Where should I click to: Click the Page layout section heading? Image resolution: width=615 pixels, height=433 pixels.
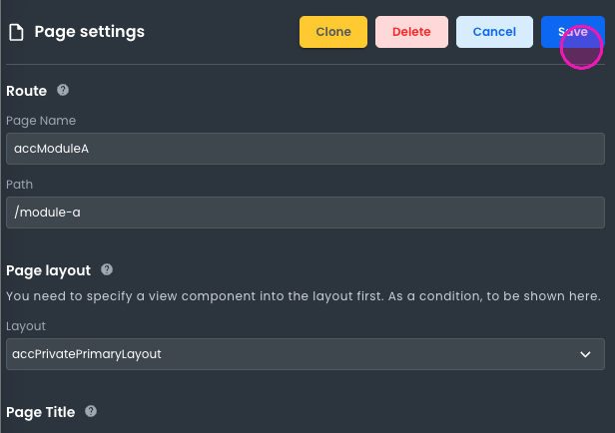coord(48,270)
